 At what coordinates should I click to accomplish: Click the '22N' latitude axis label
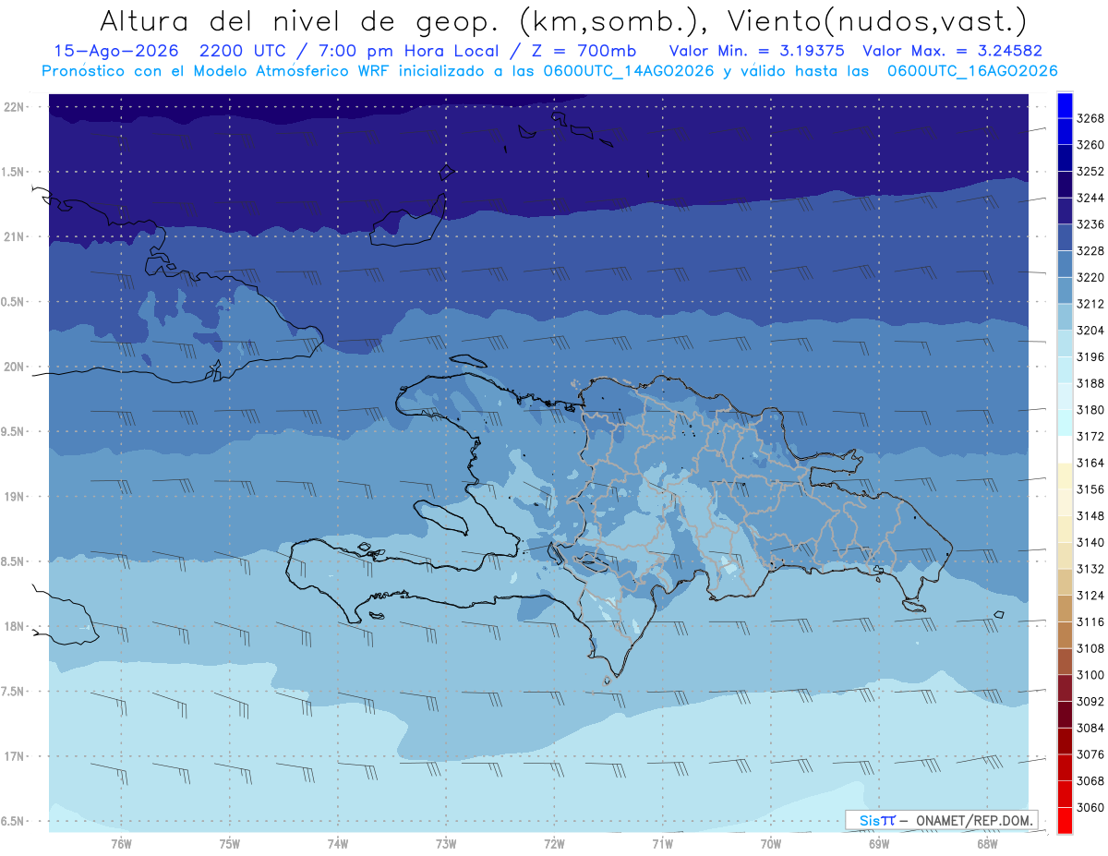click(14, 107)
